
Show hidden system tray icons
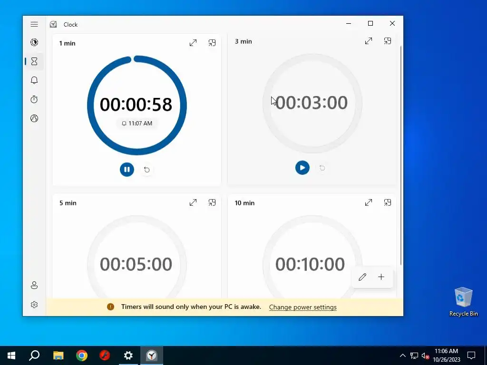[402, 355]
